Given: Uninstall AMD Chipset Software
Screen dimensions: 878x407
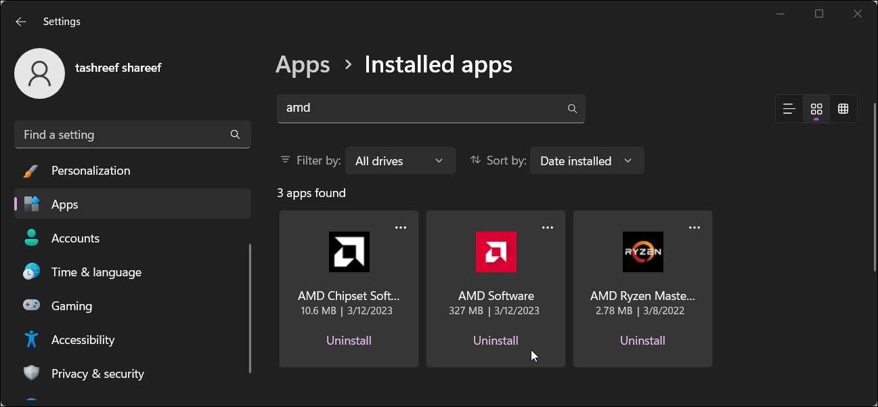Looking at the screenshot, I should (x=349, y=341).
